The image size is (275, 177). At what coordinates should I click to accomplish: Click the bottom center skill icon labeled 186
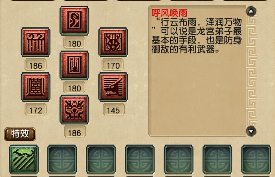(74, 109)
